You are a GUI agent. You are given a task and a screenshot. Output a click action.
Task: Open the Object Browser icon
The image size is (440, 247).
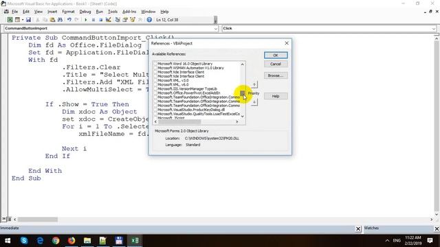pos(133,20)
